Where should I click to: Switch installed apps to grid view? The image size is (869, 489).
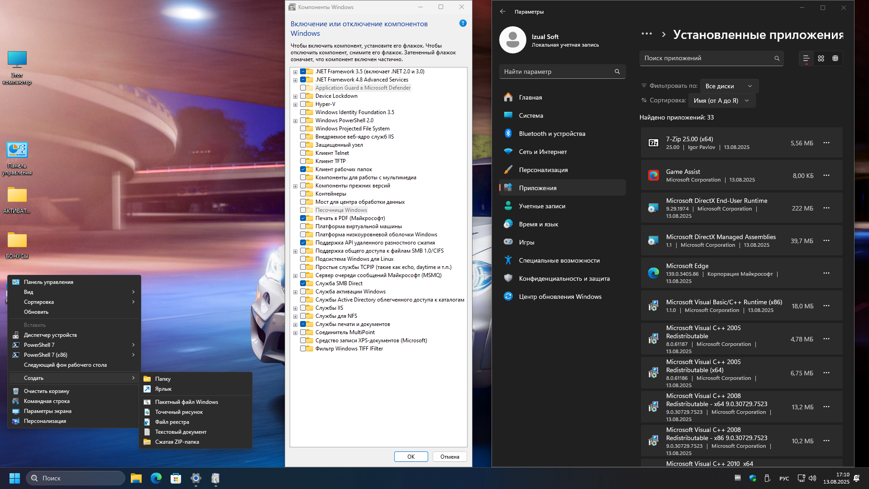point(821,58)
